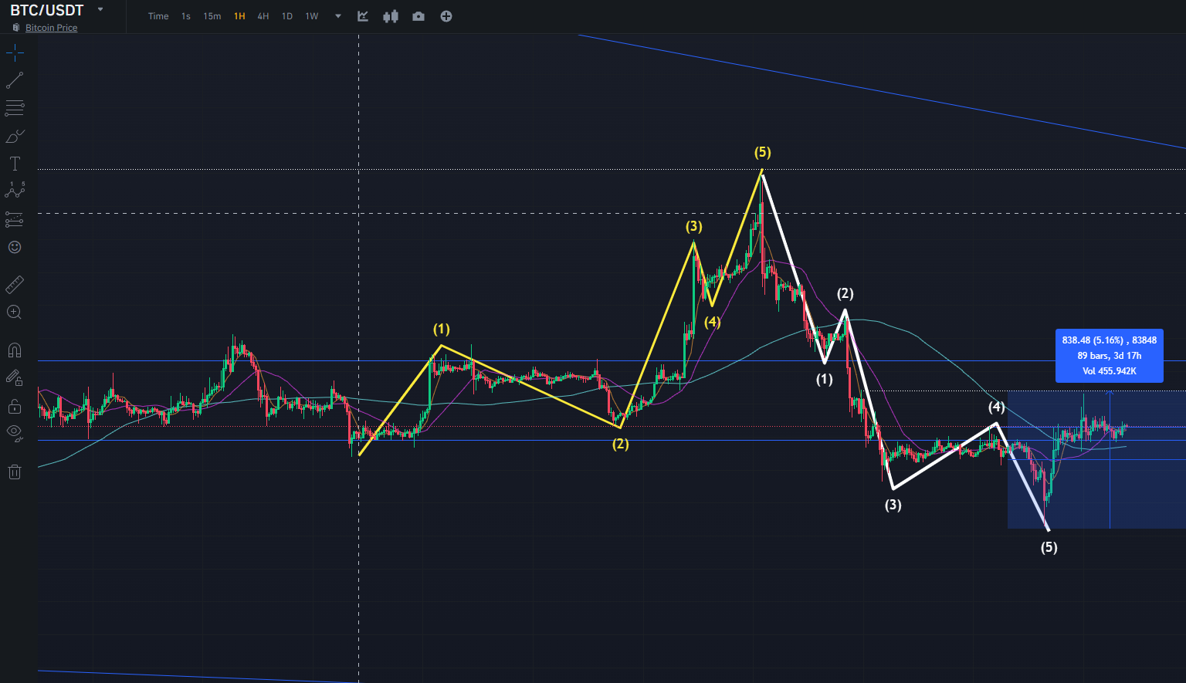1186x683 pixels.
Task: Take a chart snapshot with camera icon
Action: 418,16
